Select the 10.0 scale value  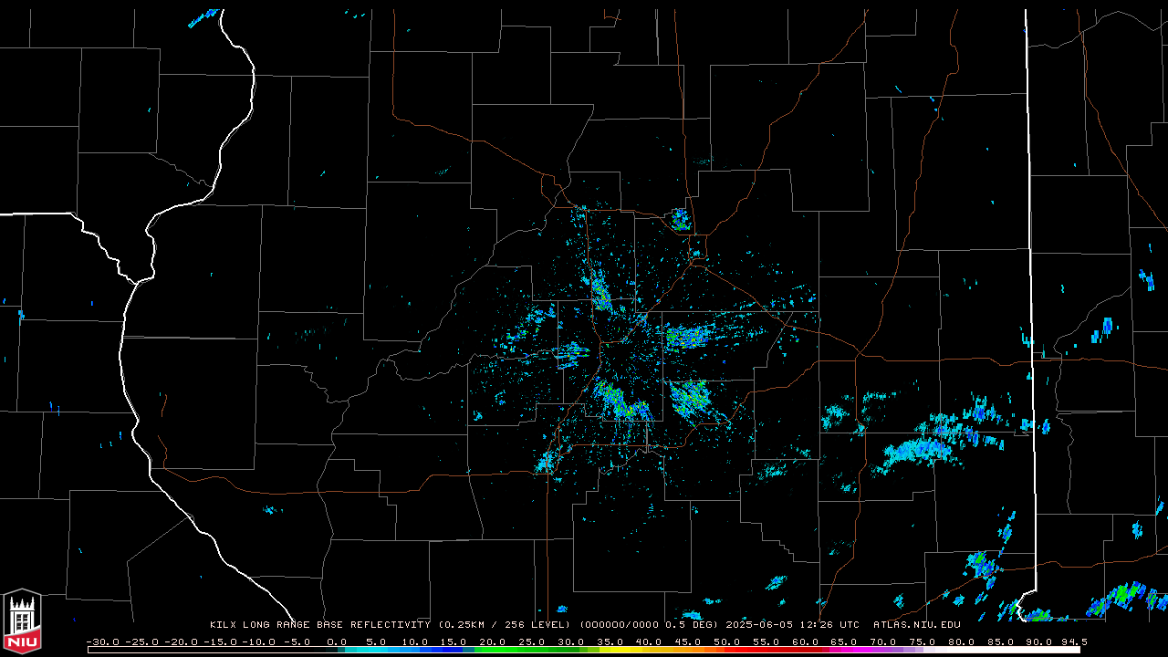tap(415, 641)
